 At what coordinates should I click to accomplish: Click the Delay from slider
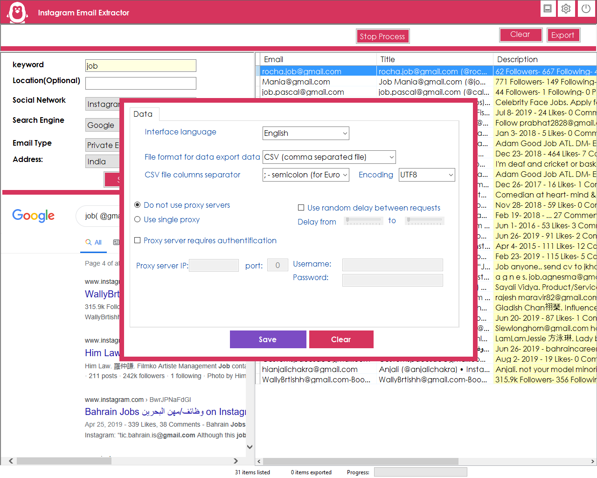pyautogui.click(x=363, y=221)
